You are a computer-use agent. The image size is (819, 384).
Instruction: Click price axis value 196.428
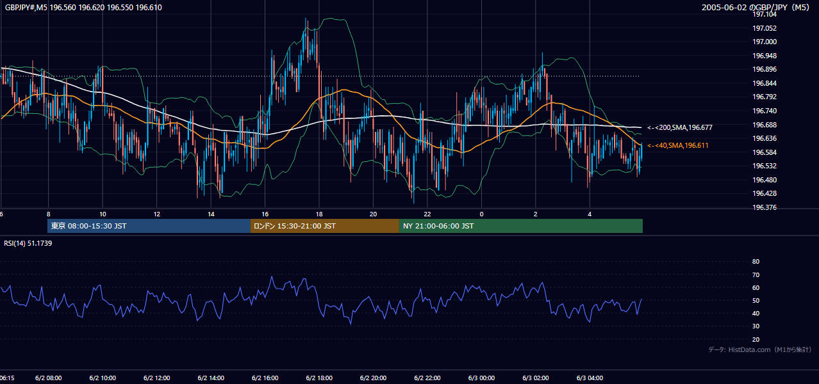[x=765, y=193]
